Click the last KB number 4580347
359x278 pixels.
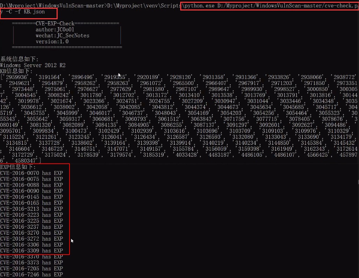[x=25, y=161]
